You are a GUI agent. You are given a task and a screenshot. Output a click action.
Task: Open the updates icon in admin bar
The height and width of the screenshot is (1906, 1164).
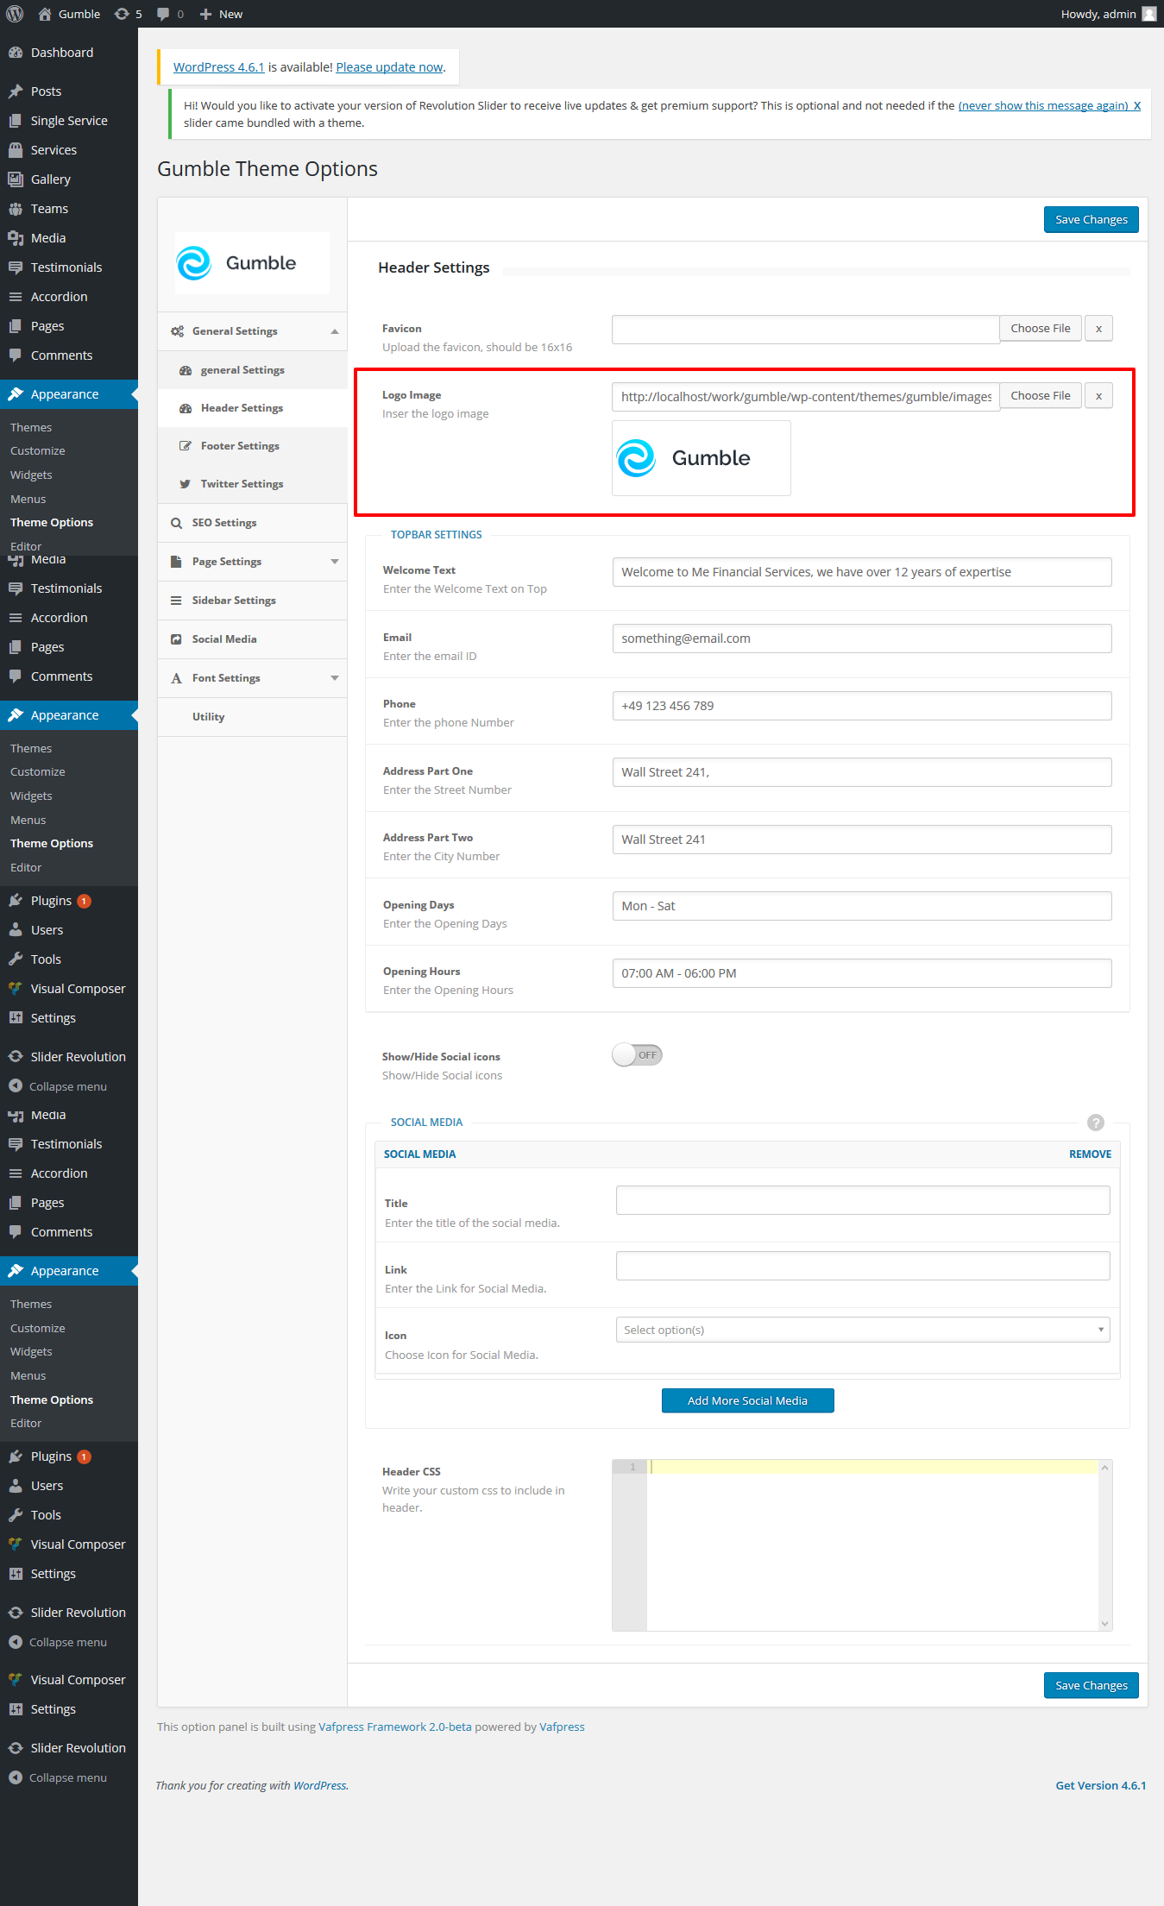[x=123, y=14]
